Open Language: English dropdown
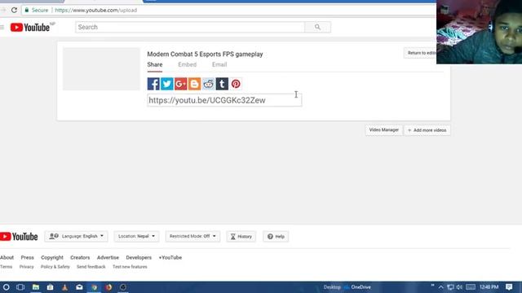This screenshot has width=522, height=293. [76, 236]
